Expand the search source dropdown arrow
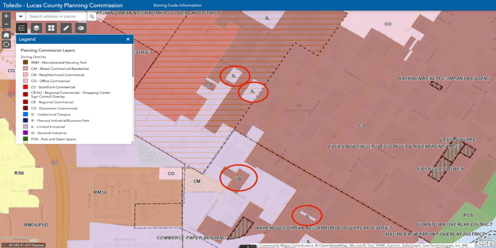496x248 pixels. pyautogui.click(x=21, y=17)
